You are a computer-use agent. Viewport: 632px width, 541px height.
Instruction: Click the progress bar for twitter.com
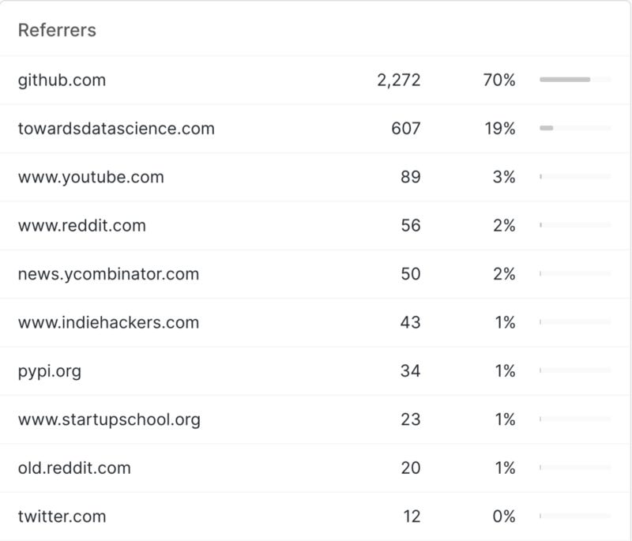575,517
